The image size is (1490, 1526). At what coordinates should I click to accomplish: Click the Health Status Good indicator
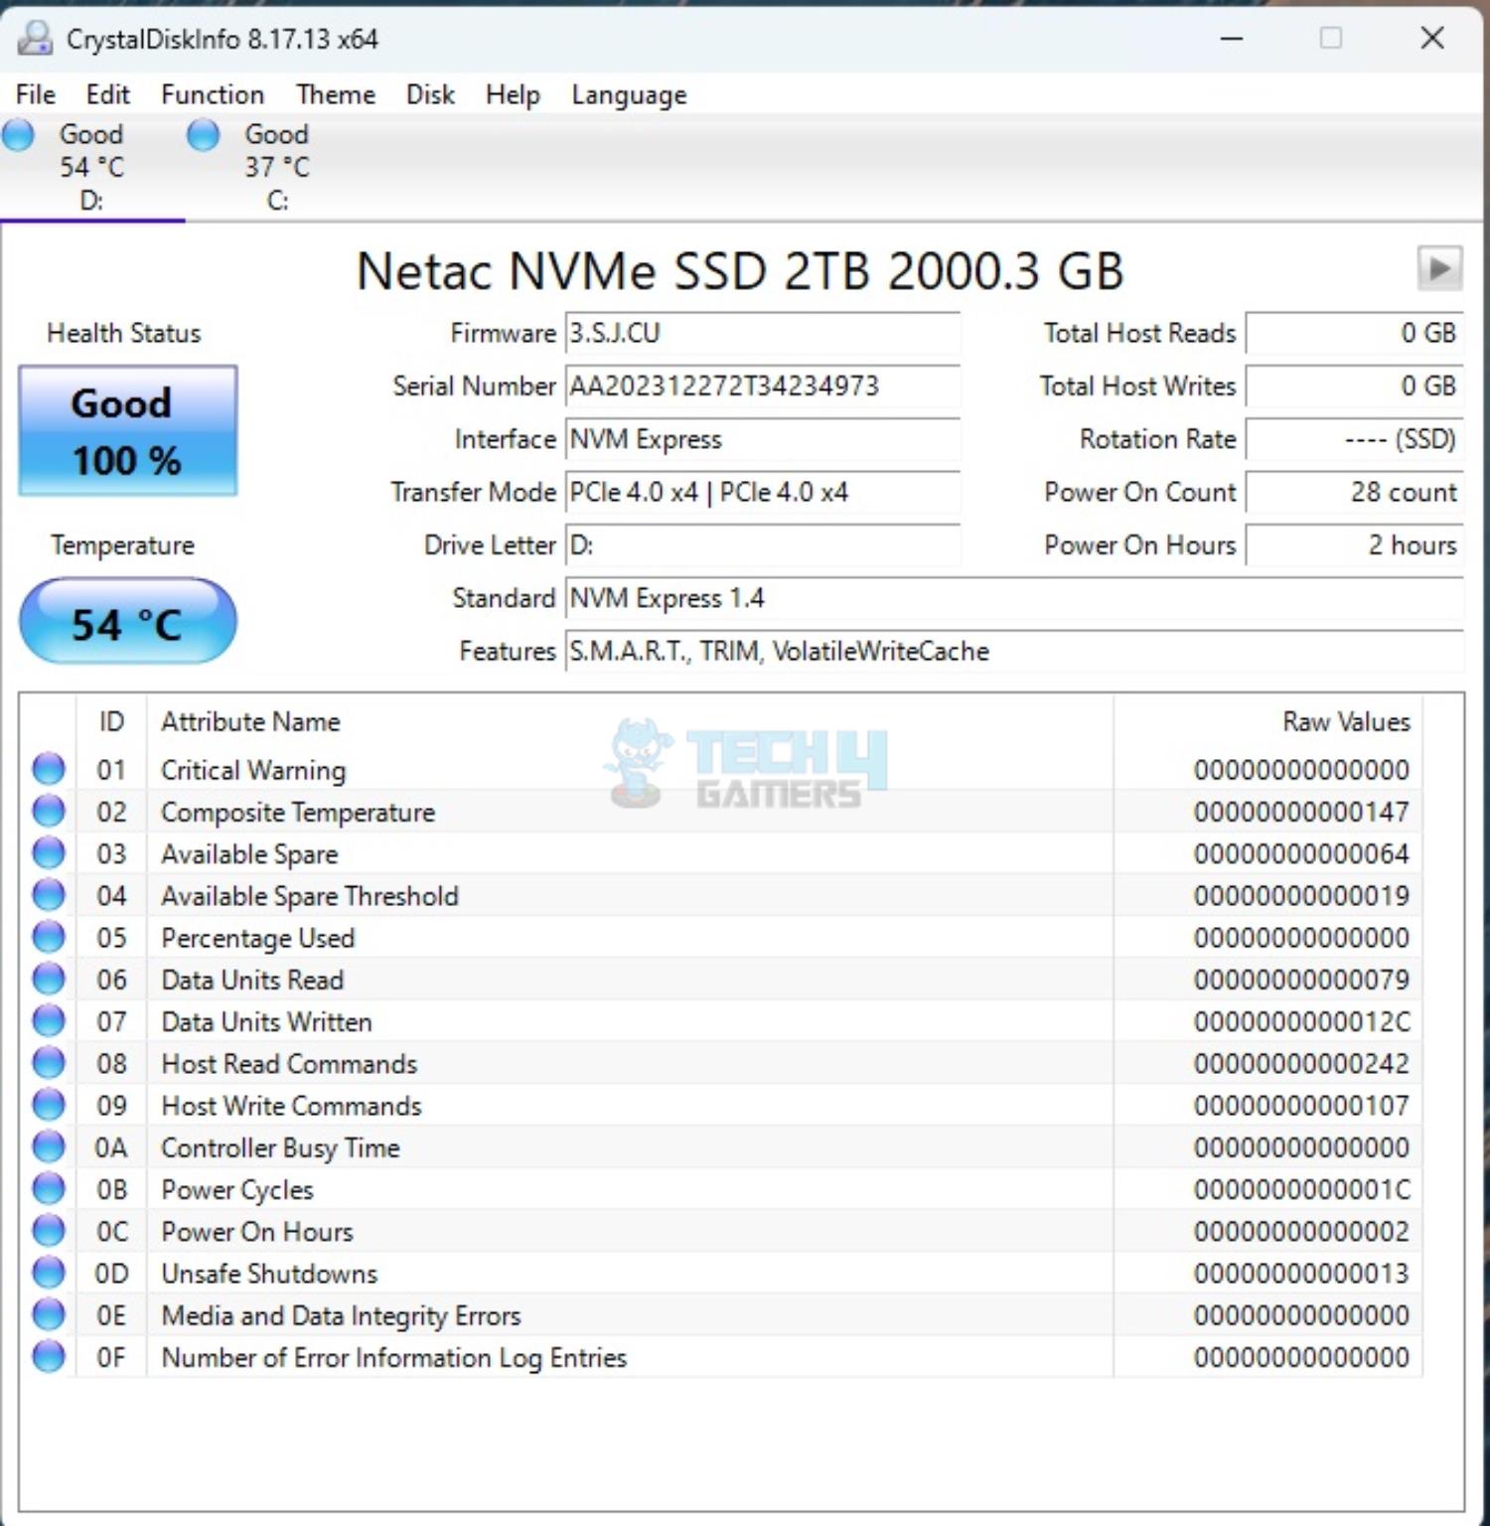pos(126,430)
